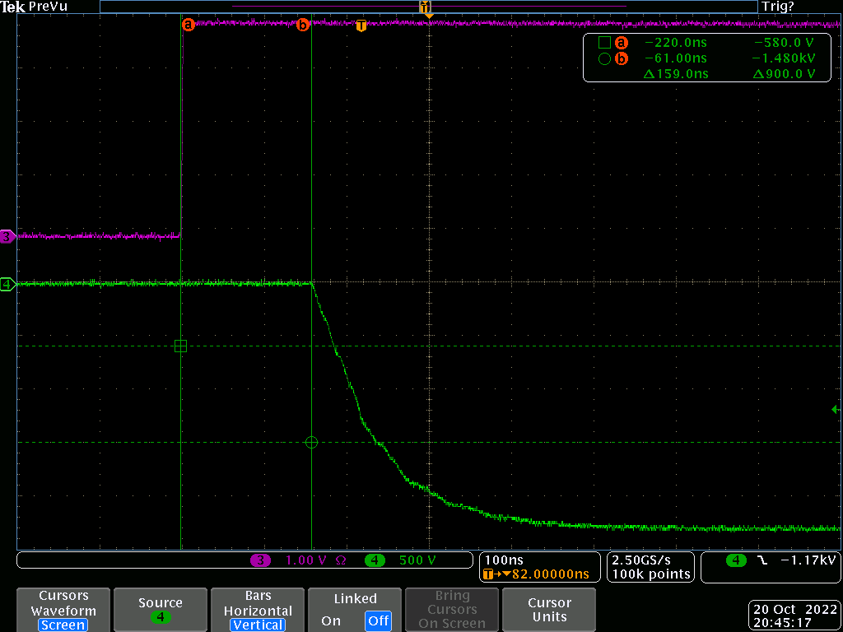The image size is (843, 632).
Task: Set Linked cursors to Off
Action: (x=379, y=621)
